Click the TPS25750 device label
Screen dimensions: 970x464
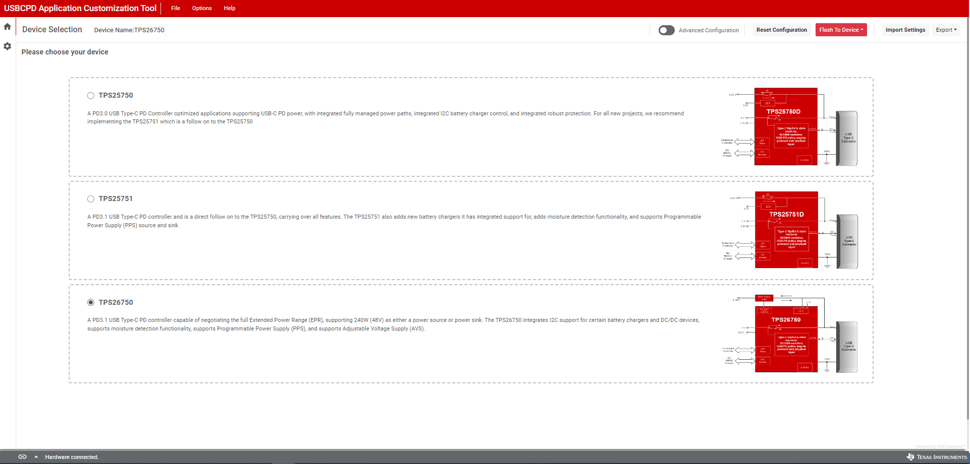coord(116,95)
